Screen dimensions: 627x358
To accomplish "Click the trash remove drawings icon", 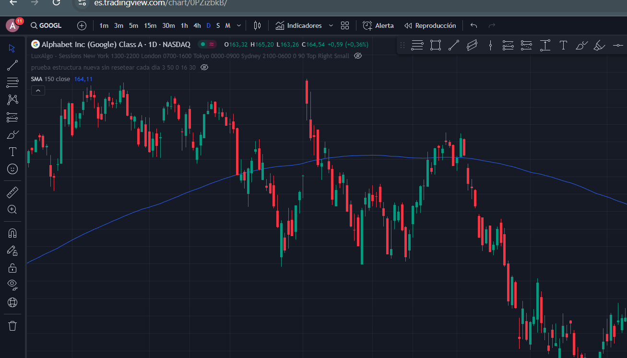I will 12,326.
